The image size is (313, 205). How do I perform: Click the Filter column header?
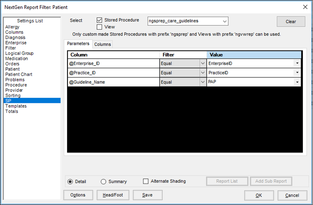(x=183, y=55)
